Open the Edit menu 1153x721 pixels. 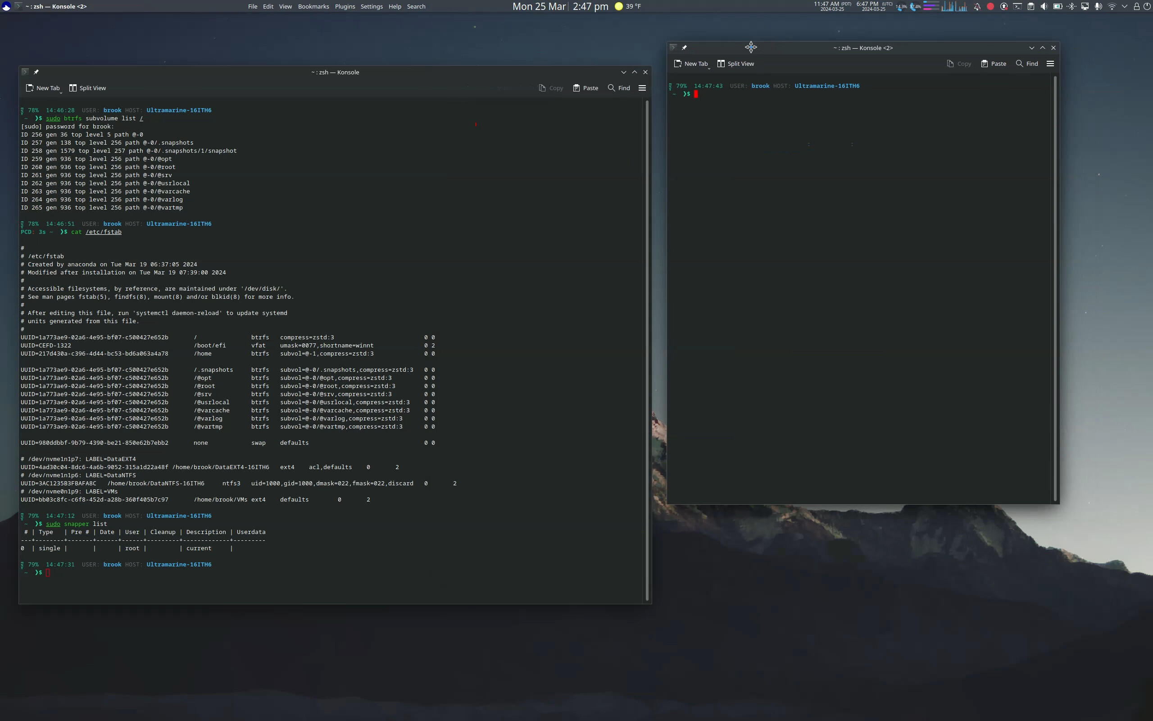(268, 6)
